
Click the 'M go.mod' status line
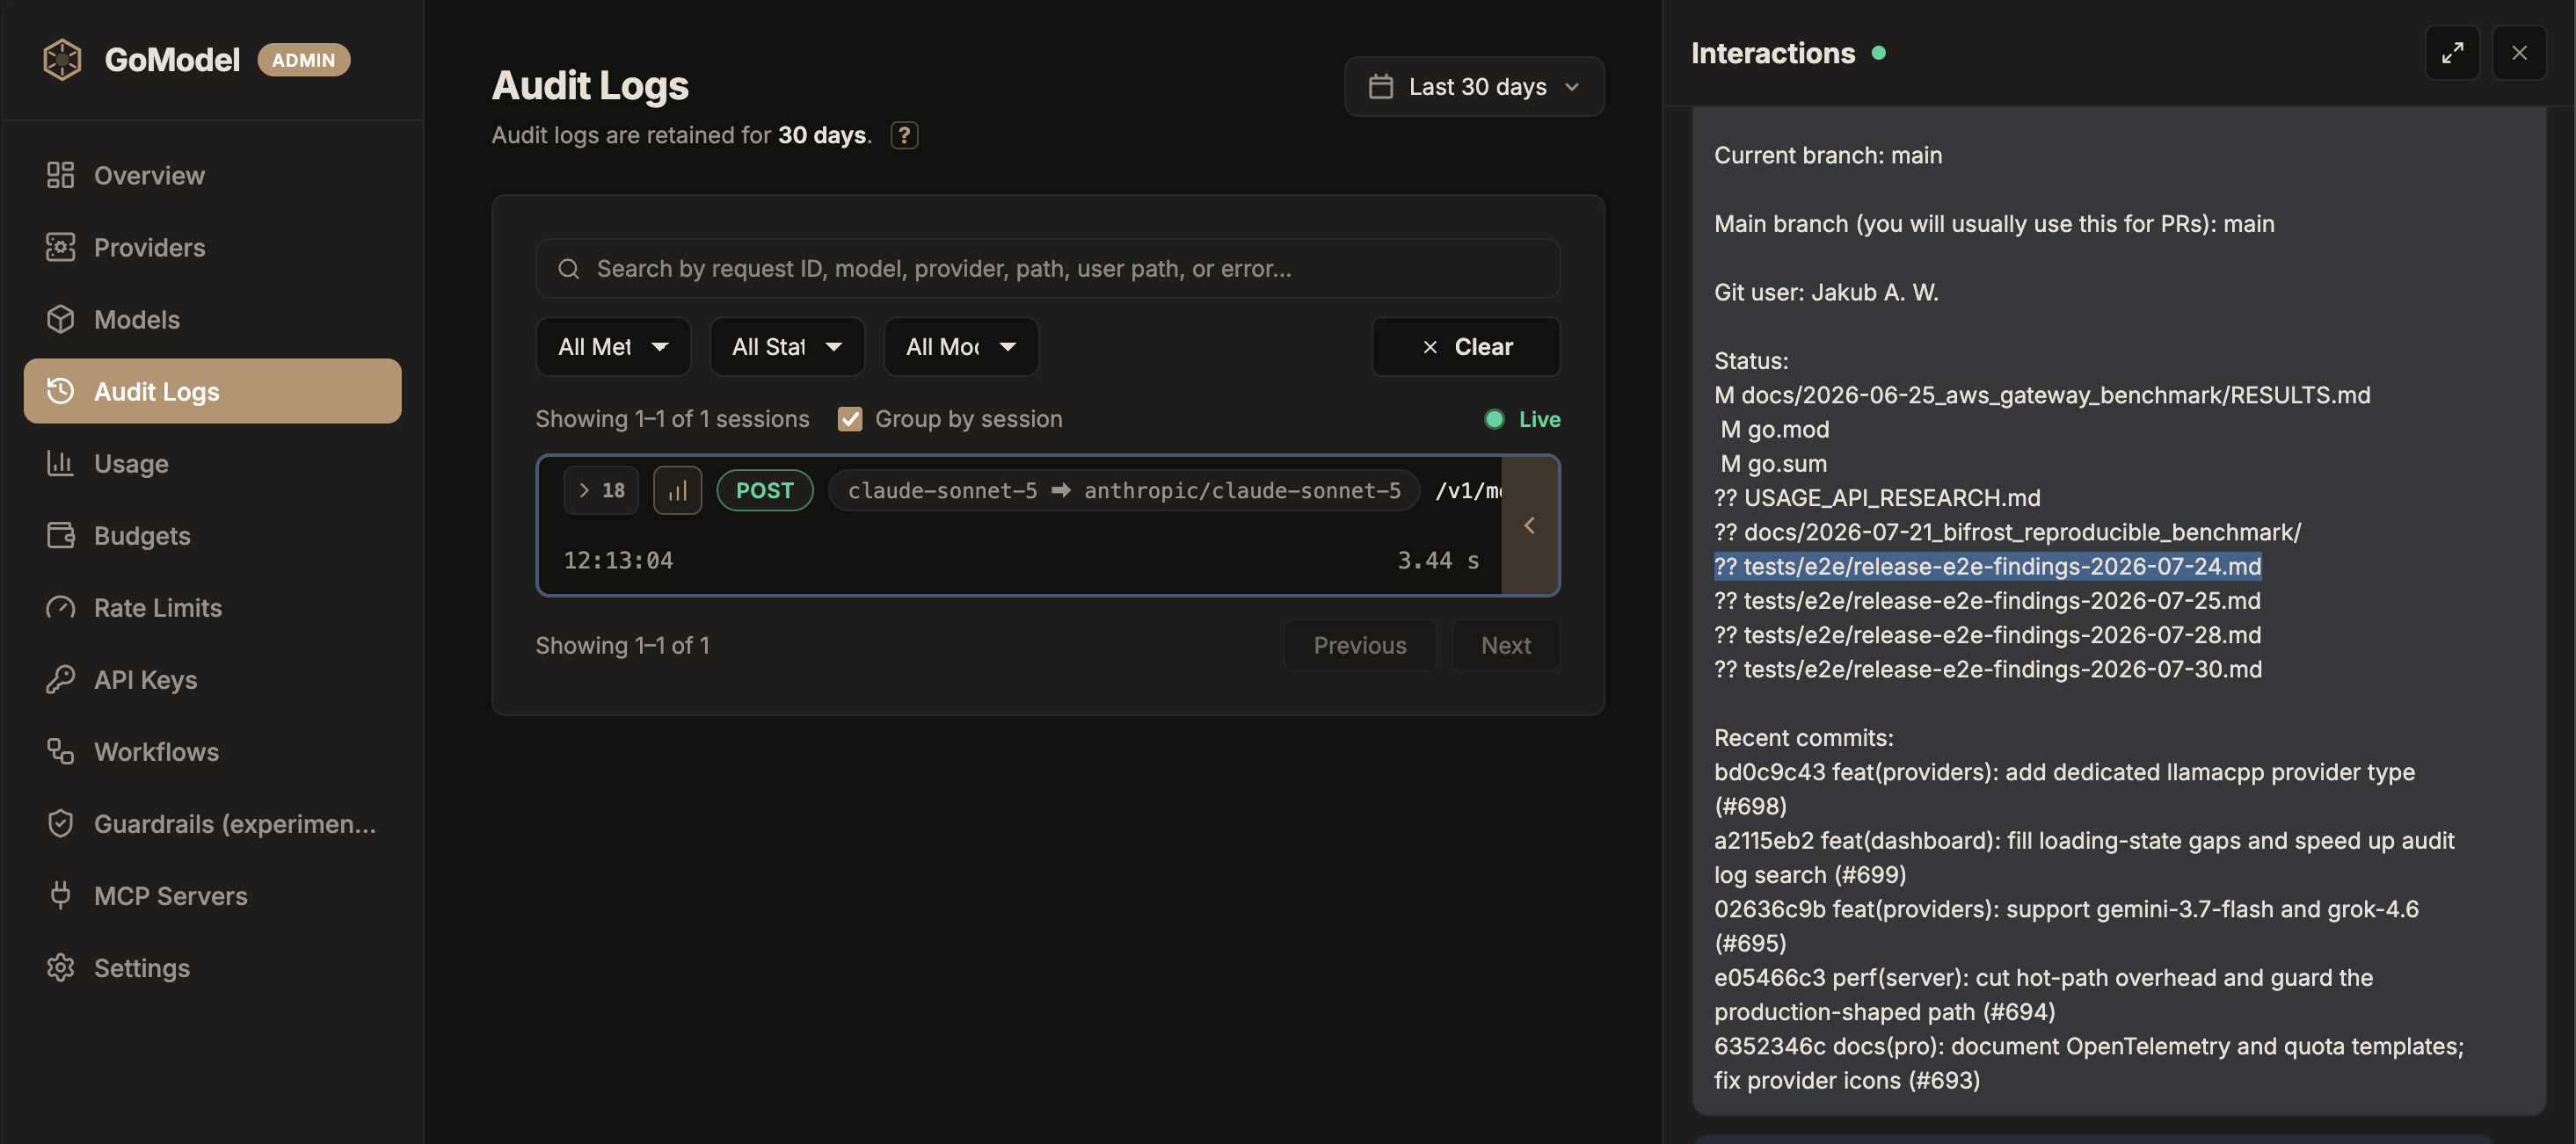(x=1775, y=430)
